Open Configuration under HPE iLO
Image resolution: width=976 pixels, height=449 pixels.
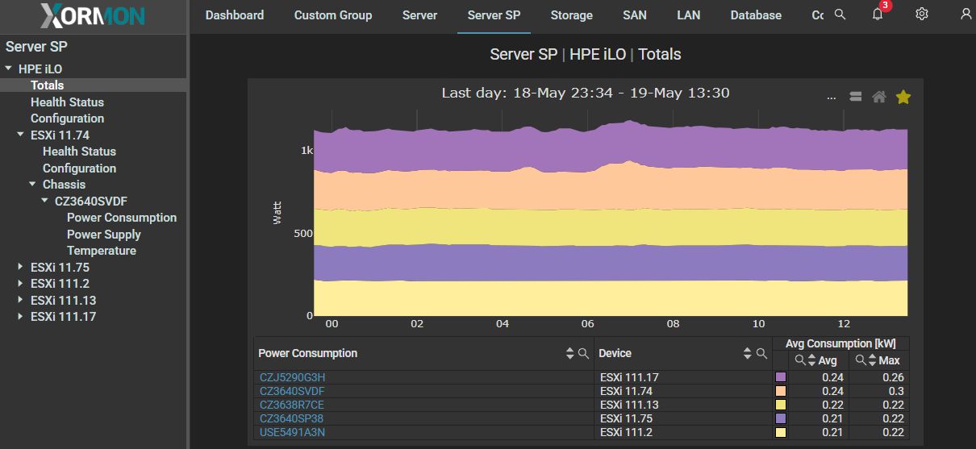pyautogui.click(x=67, y=118)
